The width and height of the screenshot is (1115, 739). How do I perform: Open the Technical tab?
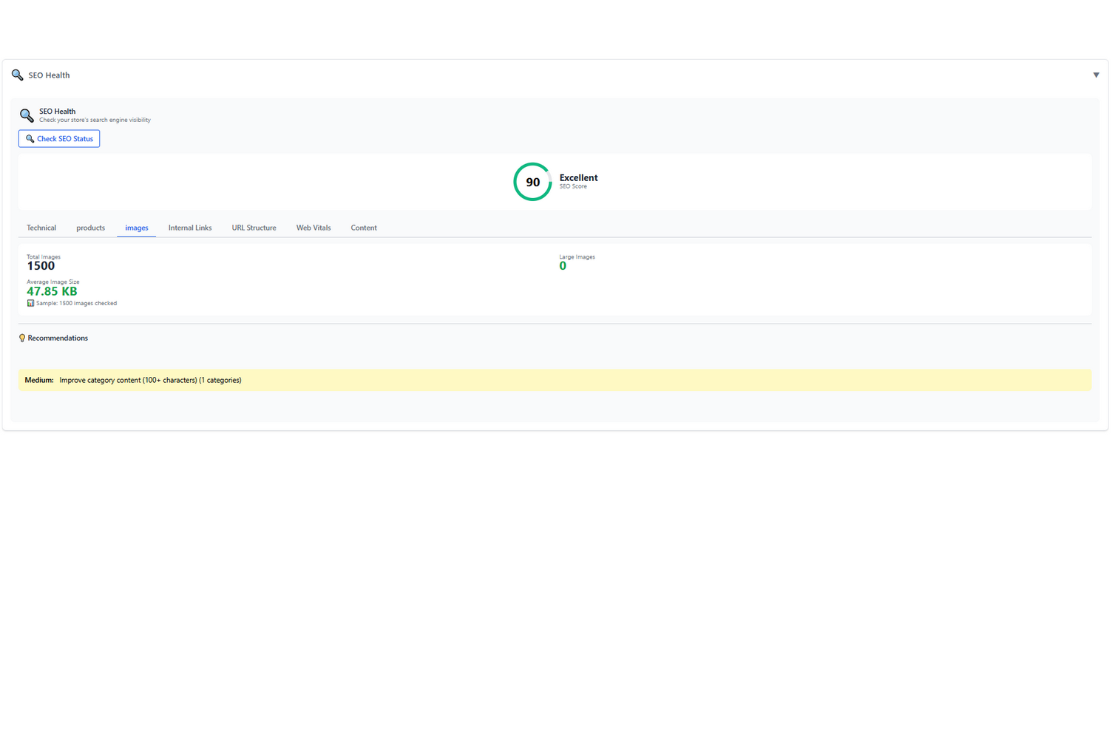41,228
